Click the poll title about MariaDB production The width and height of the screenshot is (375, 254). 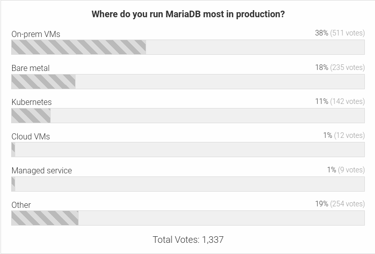point(188,14)
